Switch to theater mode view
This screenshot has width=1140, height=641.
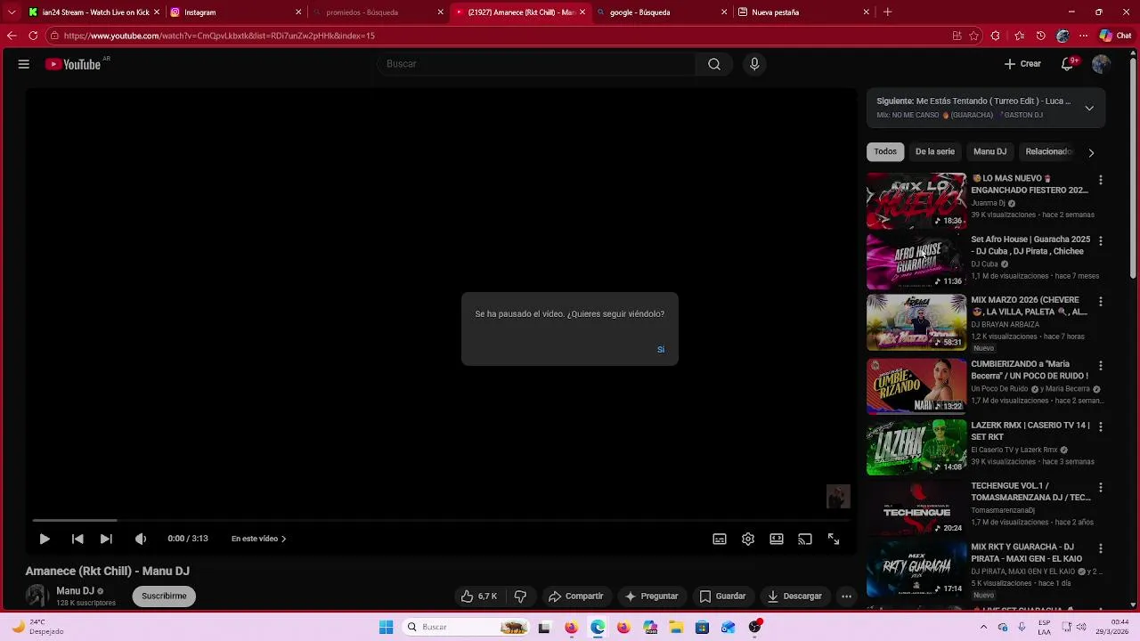pos(777,539)
